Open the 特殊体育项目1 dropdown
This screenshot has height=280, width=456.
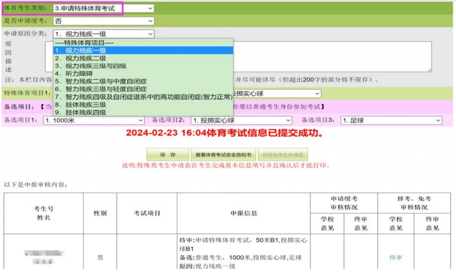click(317, 93)
